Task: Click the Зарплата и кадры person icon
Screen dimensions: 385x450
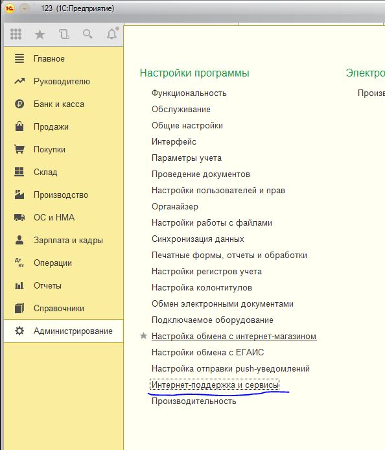Action: coord(19,240)
